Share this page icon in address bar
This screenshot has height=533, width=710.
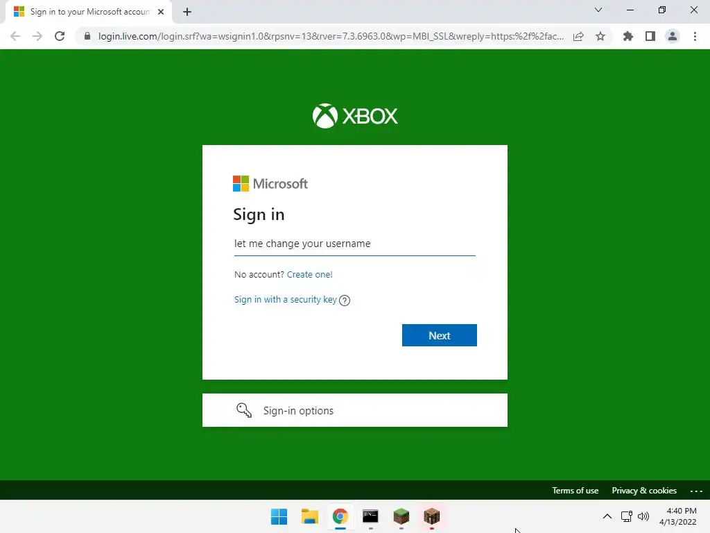click(x=578, y=36)
